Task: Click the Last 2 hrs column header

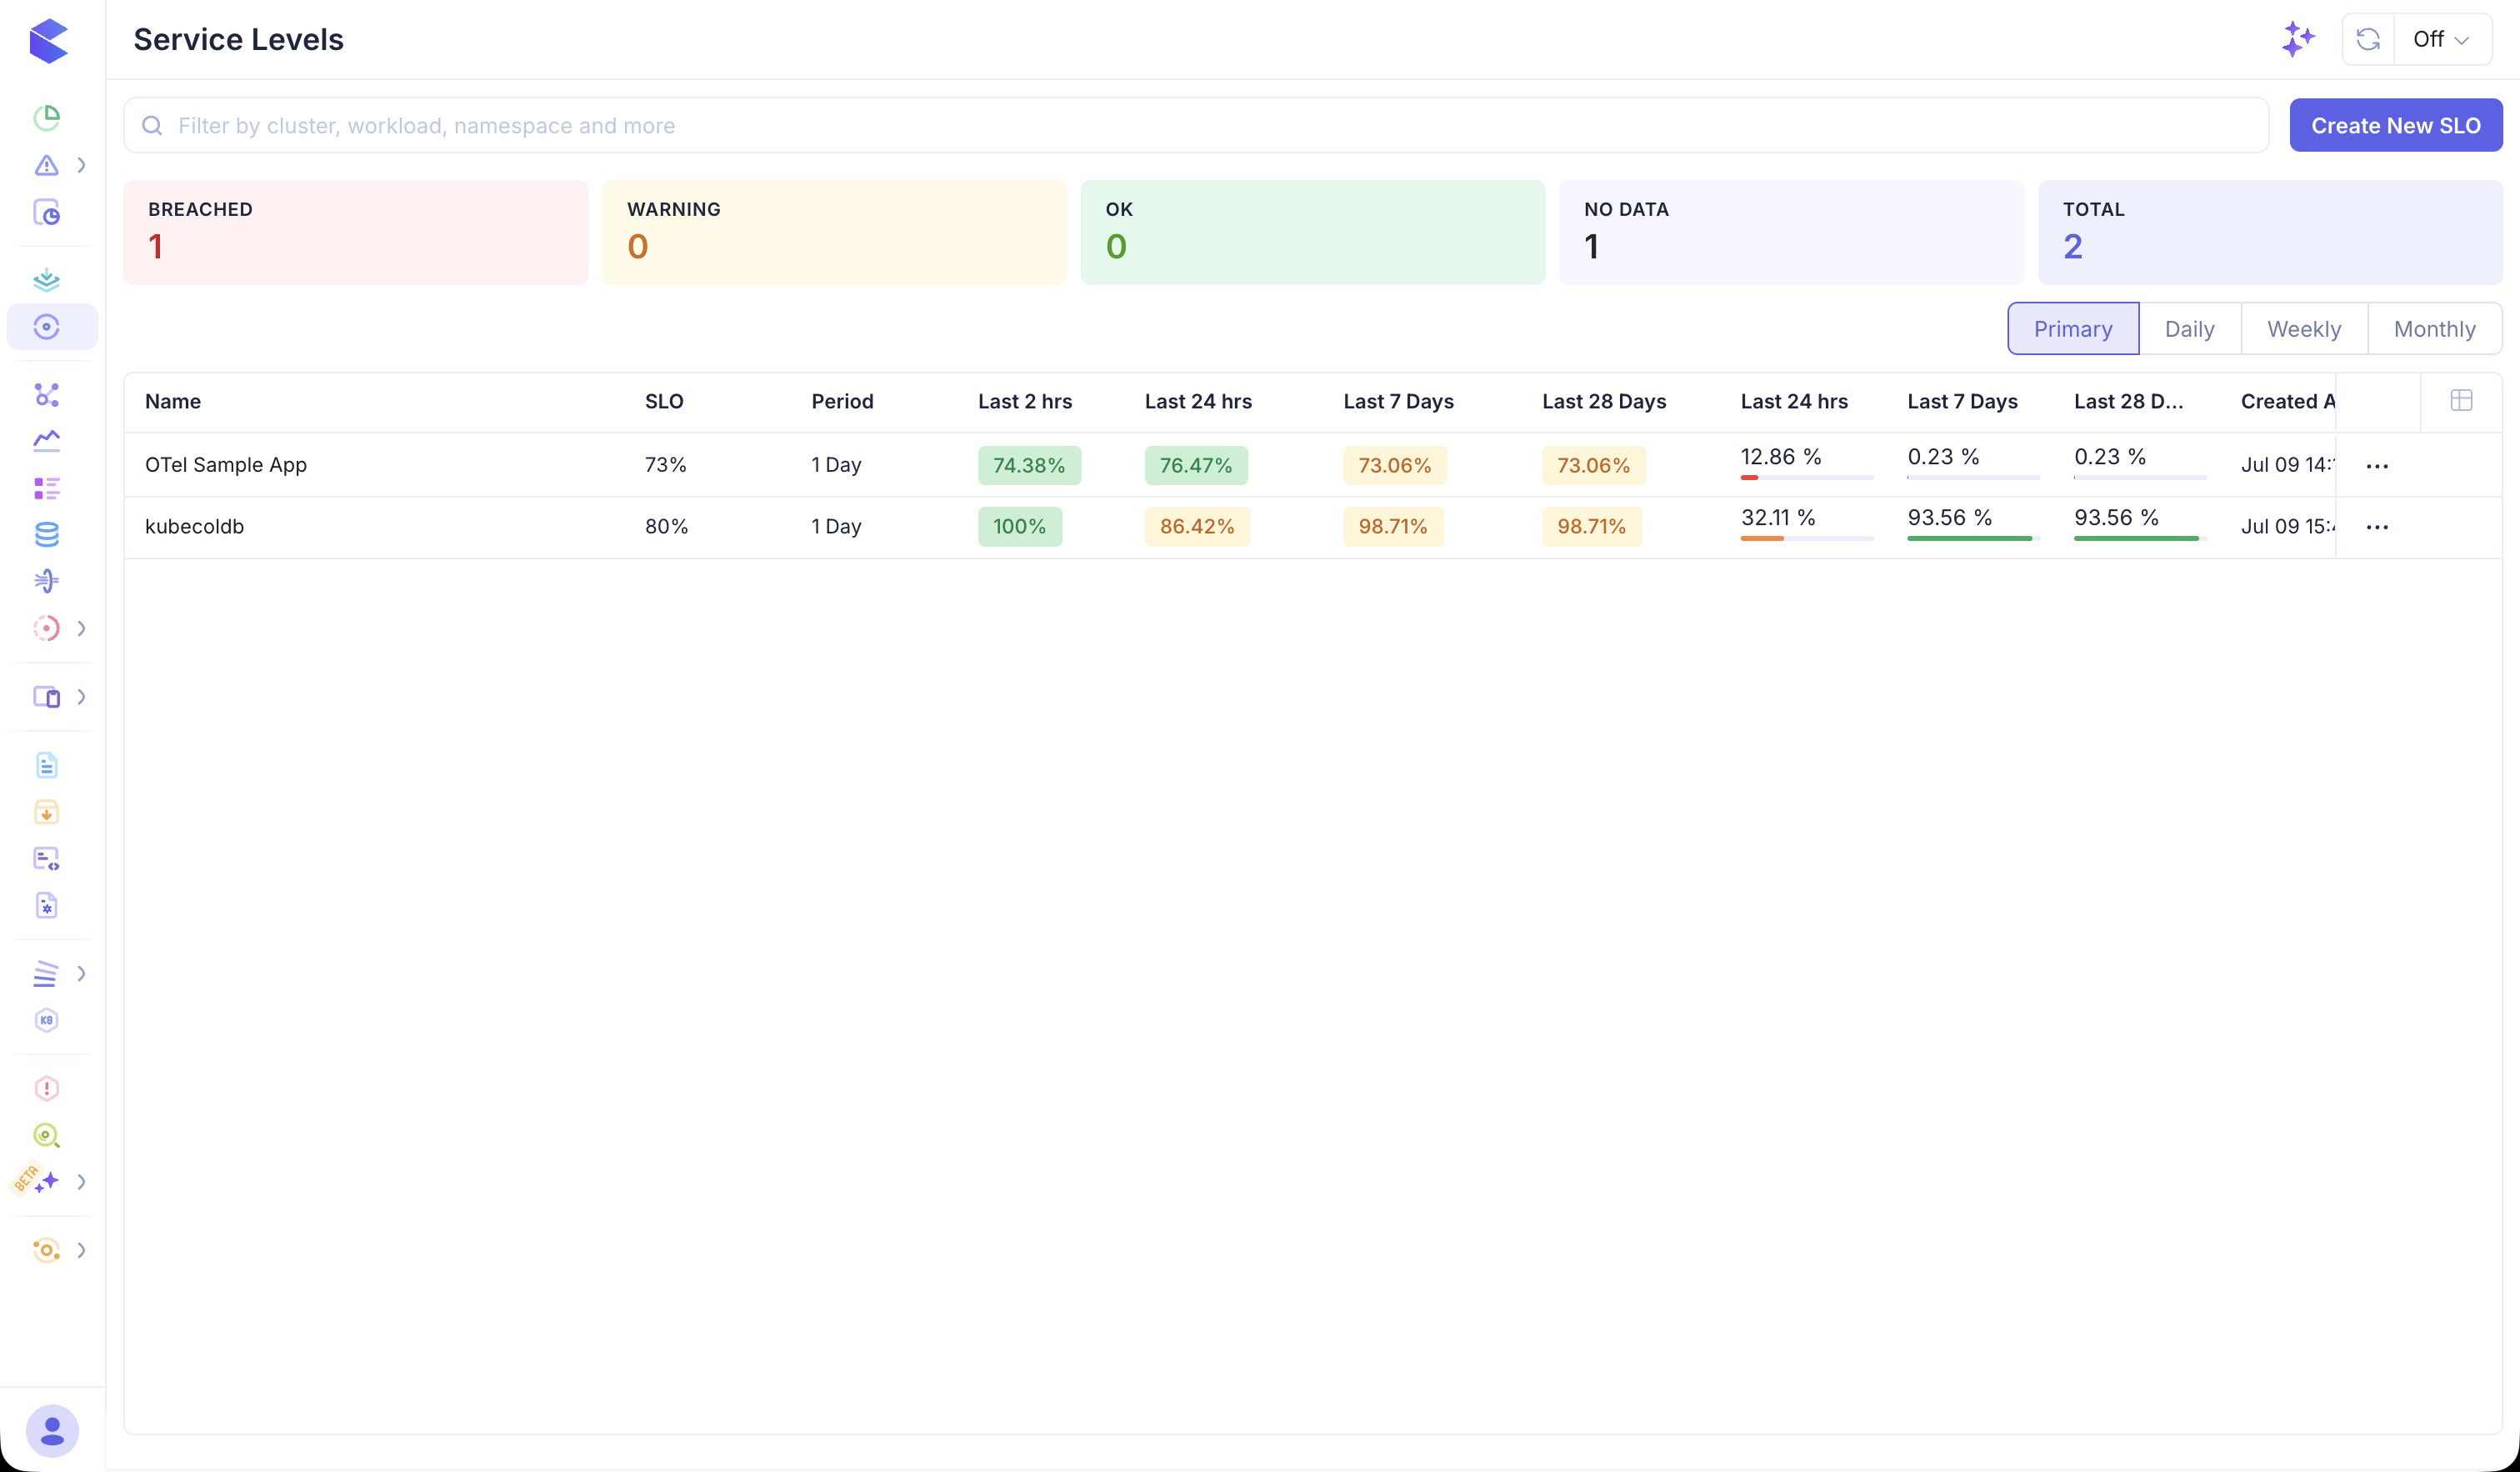Action: [x=1025, y=401]
